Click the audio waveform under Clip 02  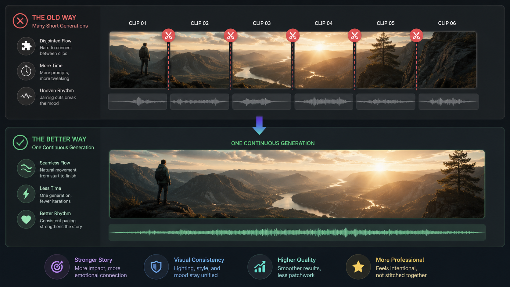point(199,102)
